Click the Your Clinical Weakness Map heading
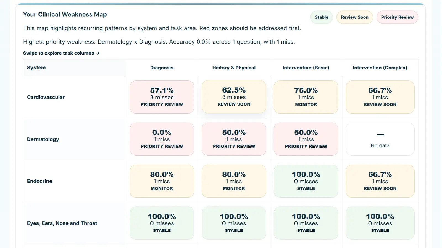442x248 pixels. point(65,14)
